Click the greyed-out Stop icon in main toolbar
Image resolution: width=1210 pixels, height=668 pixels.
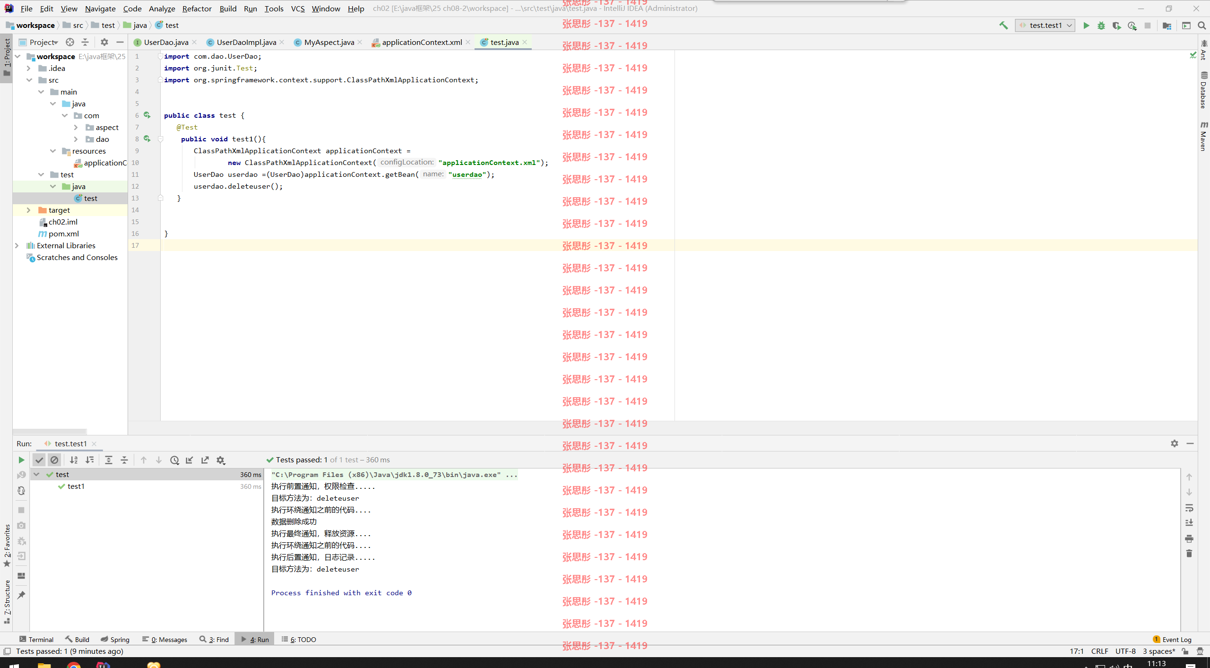click(1148, 26)
